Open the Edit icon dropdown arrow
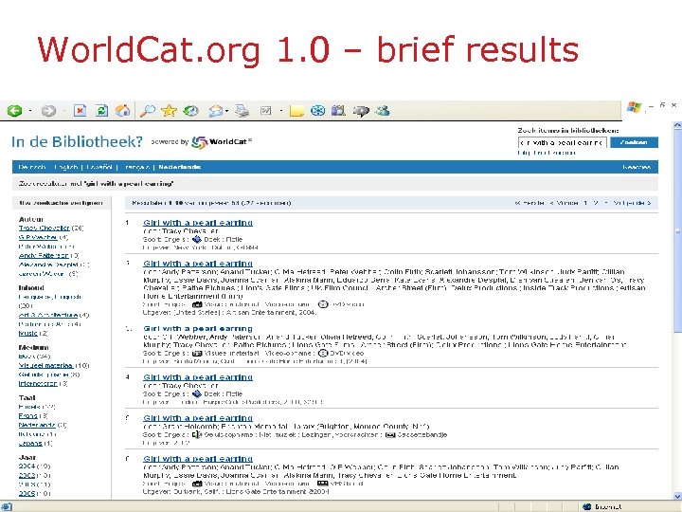Image resolution: width=682 pixels, height=512 pixels. [281, 112]
